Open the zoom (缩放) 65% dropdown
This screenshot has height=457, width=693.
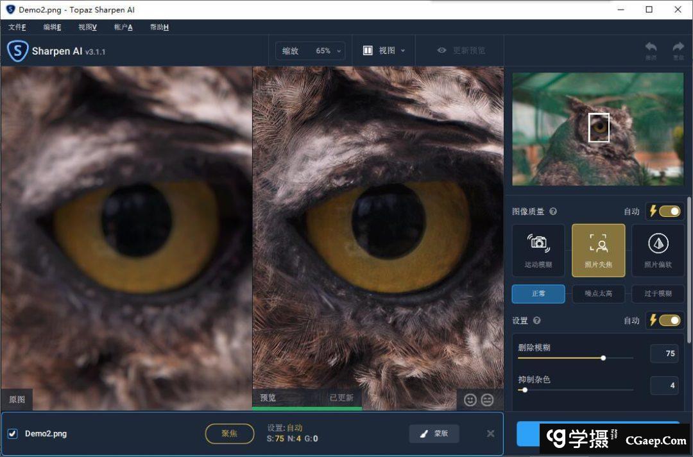[x=310, y=51]
